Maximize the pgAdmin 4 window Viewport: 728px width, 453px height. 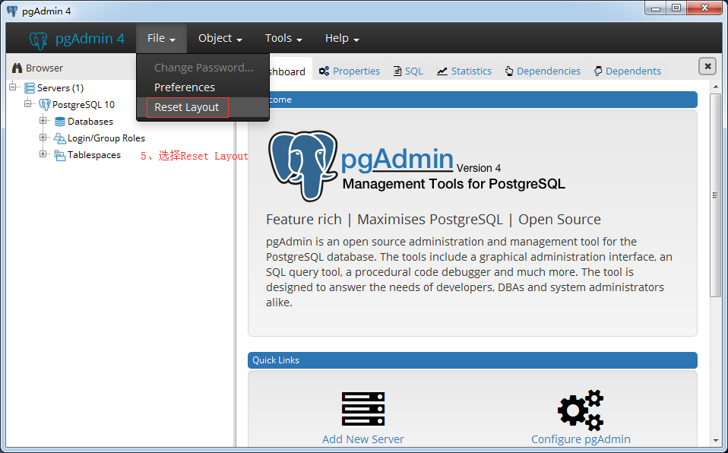pyautogui.click(x=676, y=8)
